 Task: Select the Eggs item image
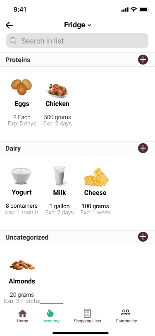pyautogui.click(x=21, y=87)
